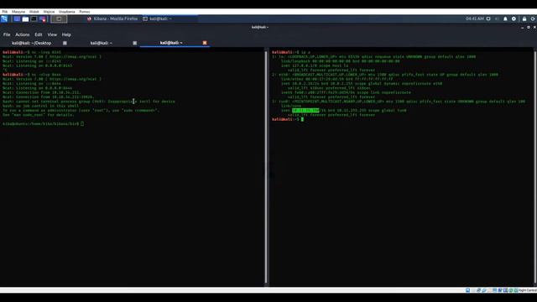Click the VirtualBox shared folders status icon
Image resolution: width=537 pixels, height=302 pixels.
click(489, 290)
